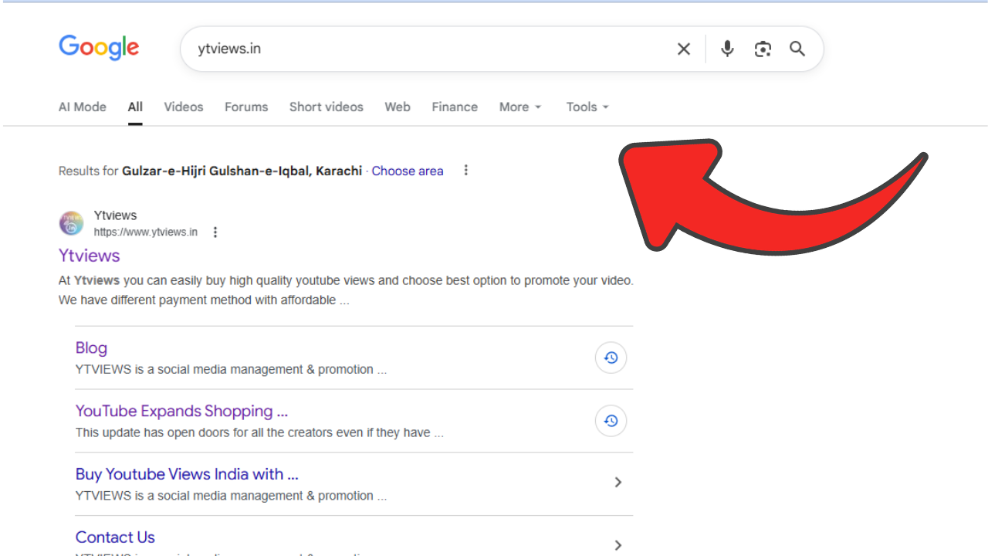Click the Google logo
Image resolution: width=988 pixels, height=556 pixels.
99,48
